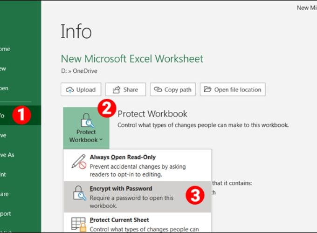Select Encrypt with Password menu entry
This screenshot has height=233, width=317.
138,197
